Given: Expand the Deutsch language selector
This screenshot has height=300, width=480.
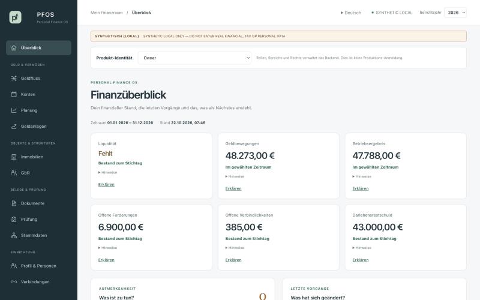Looking at the screenshot, I should [351, 13].
